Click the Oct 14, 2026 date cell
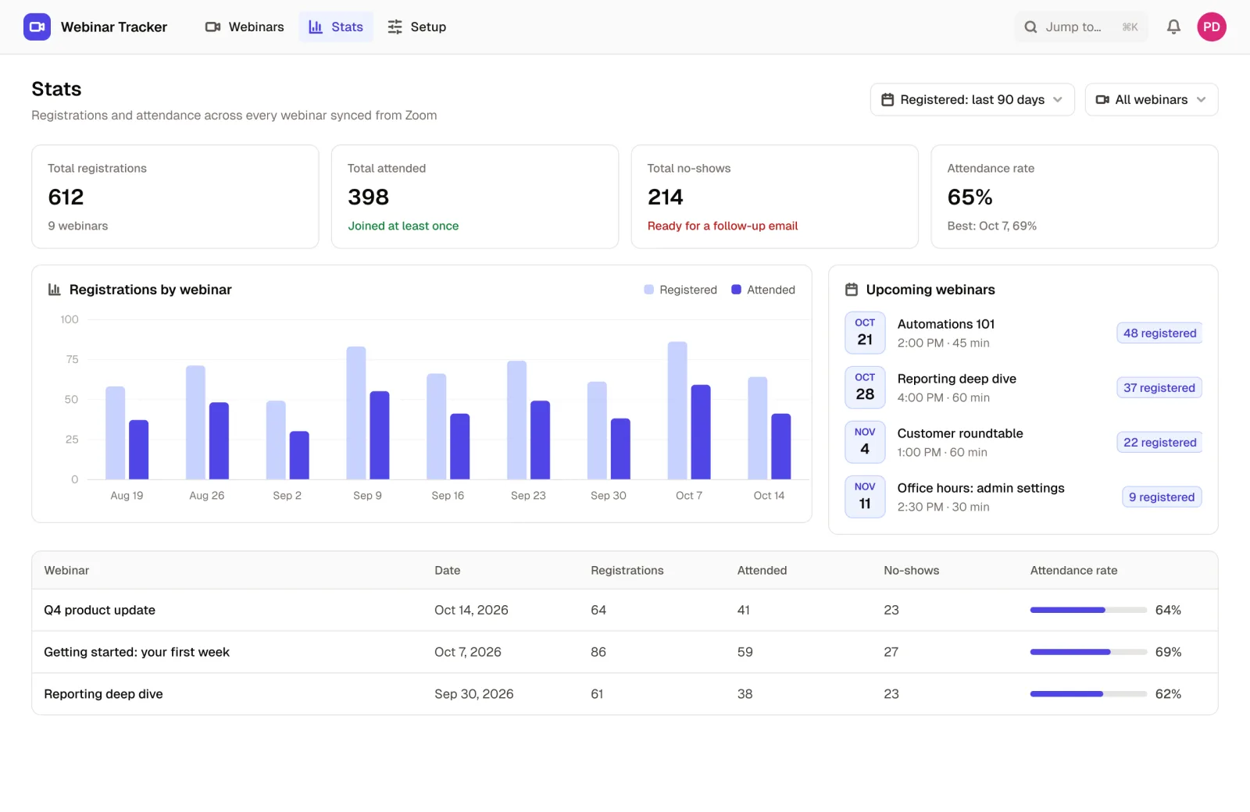Viewport: 1250px width, 812px height. (471, 610)
